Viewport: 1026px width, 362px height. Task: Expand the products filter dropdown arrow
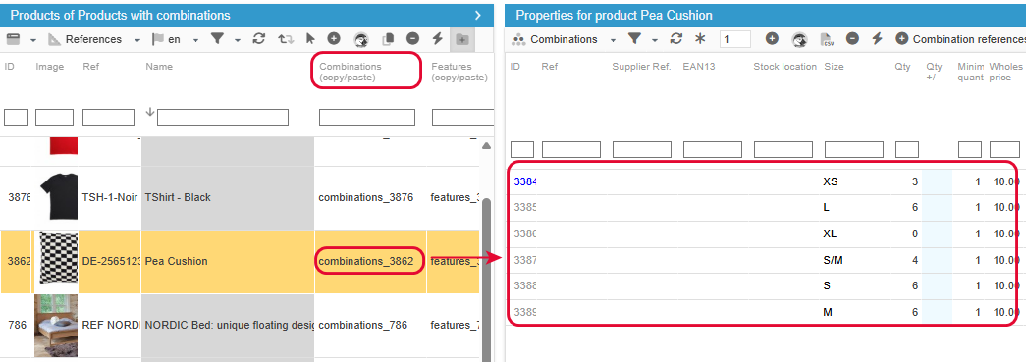[238, 40]
